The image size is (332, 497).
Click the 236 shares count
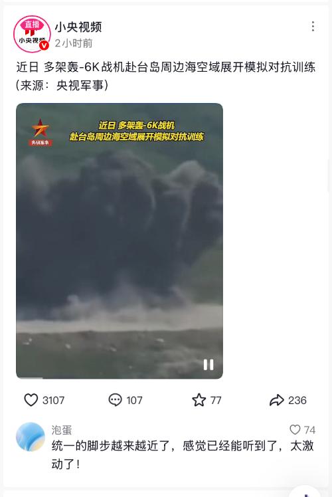click(297, 401)
